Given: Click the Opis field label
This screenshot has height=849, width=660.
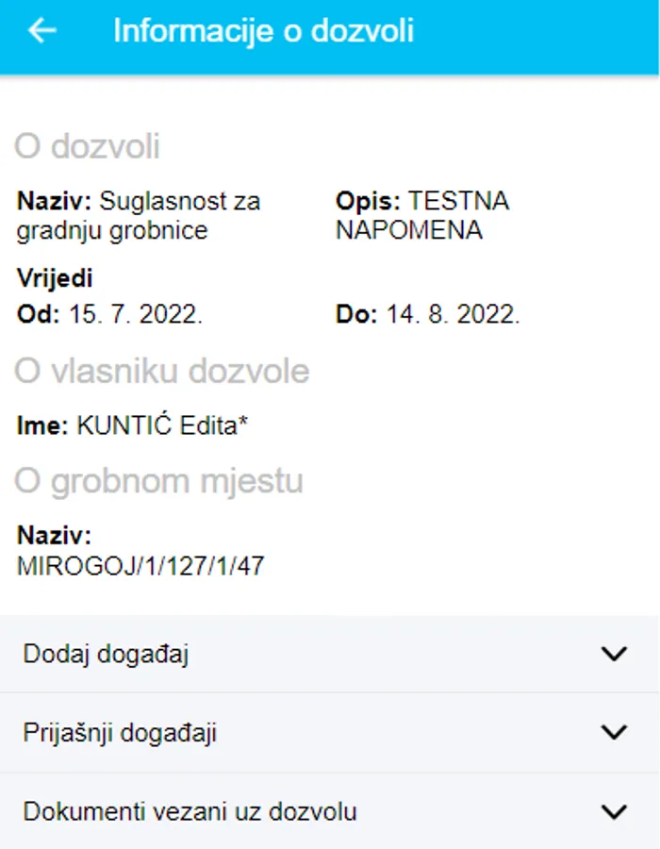Looking at the screenshot, I should point(368,202).
